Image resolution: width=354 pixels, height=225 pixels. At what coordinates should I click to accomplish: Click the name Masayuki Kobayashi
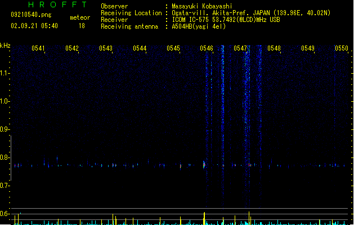(202, 6)
